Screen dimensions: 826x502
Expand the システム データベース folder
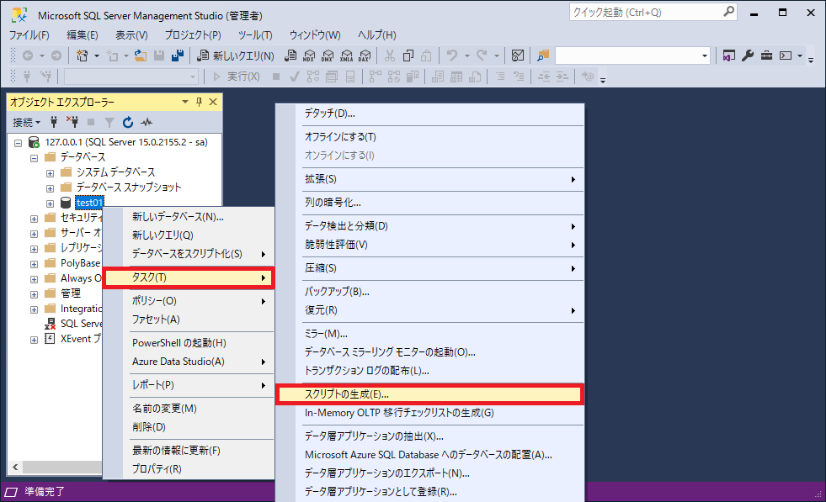(x=51, y=172)
